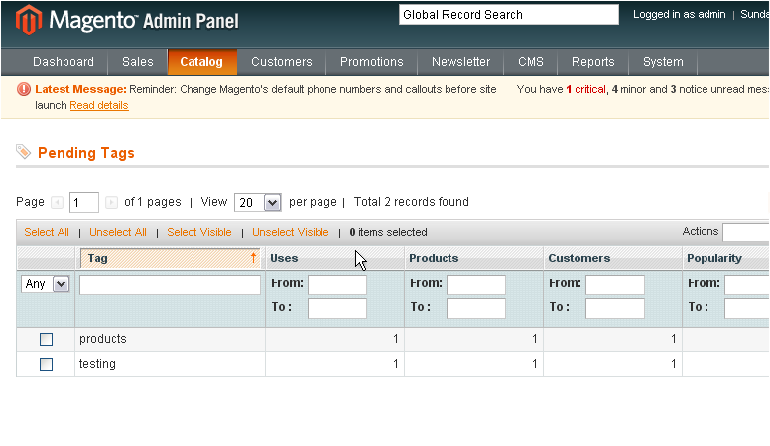Click Uses count for products row
Screen dimensions: 770x446
[x=395, y=339]
